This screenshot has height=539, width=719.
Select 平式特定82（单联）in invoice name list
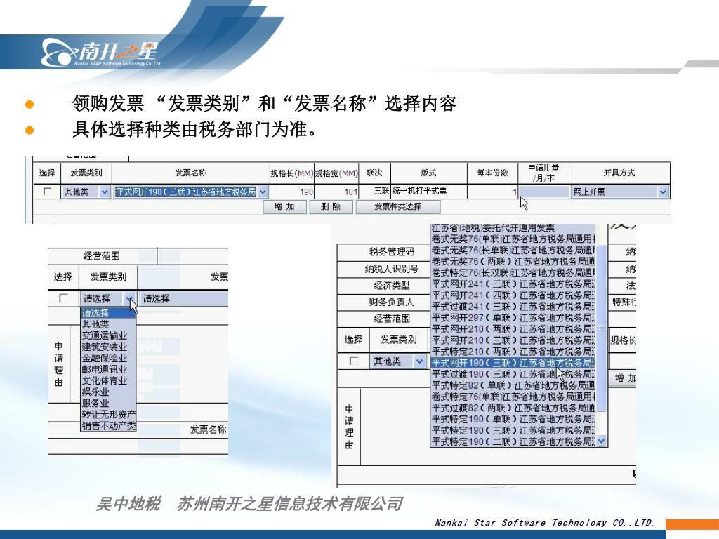coord(513,385)
